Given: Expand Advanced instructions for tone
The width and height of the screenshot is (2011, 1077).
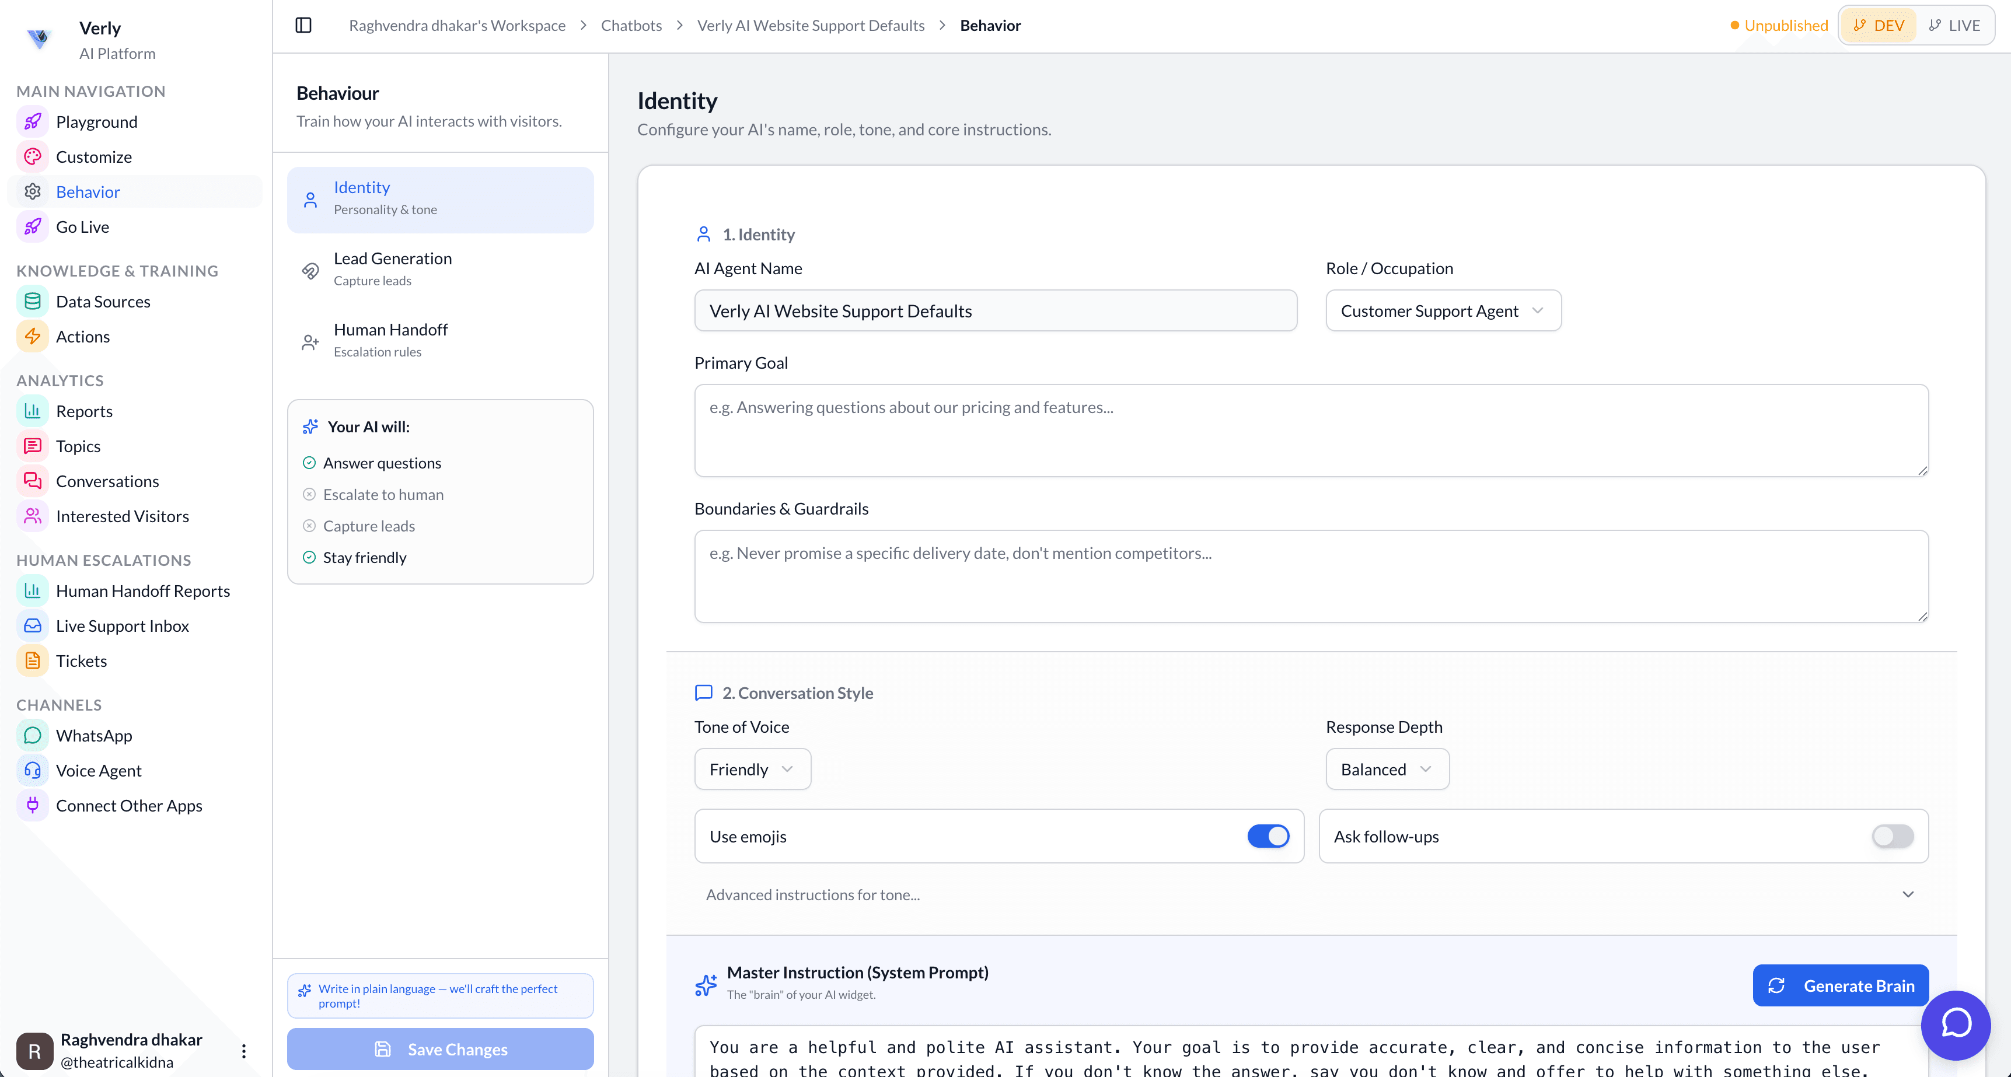Looking at the screenshot, I should tap(1310, 894).
